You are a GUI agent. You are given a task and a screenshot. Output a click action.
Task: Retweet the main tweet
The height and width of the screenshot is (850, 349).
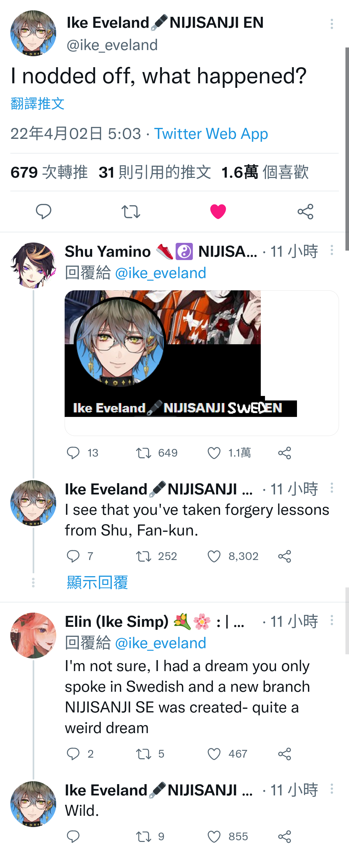point(131,211)
